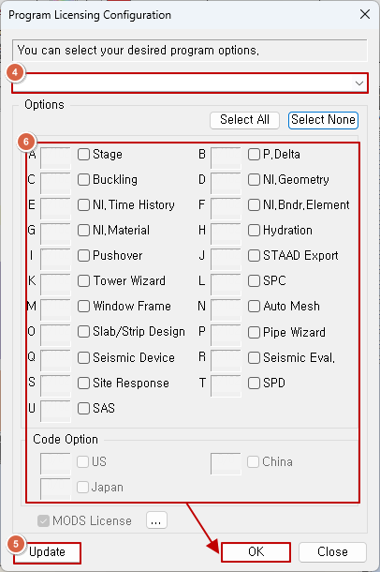Image resolution: width=380 pixels, height=572 pixels.
Task: Tick the SAS checkbox
Action: coord(83,408)
